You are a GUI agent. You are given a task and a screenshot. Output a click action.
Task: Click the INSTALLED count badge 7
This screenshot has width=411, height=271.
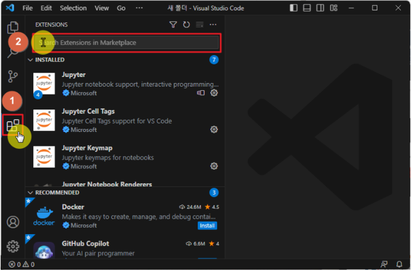(x=214, y=60)
